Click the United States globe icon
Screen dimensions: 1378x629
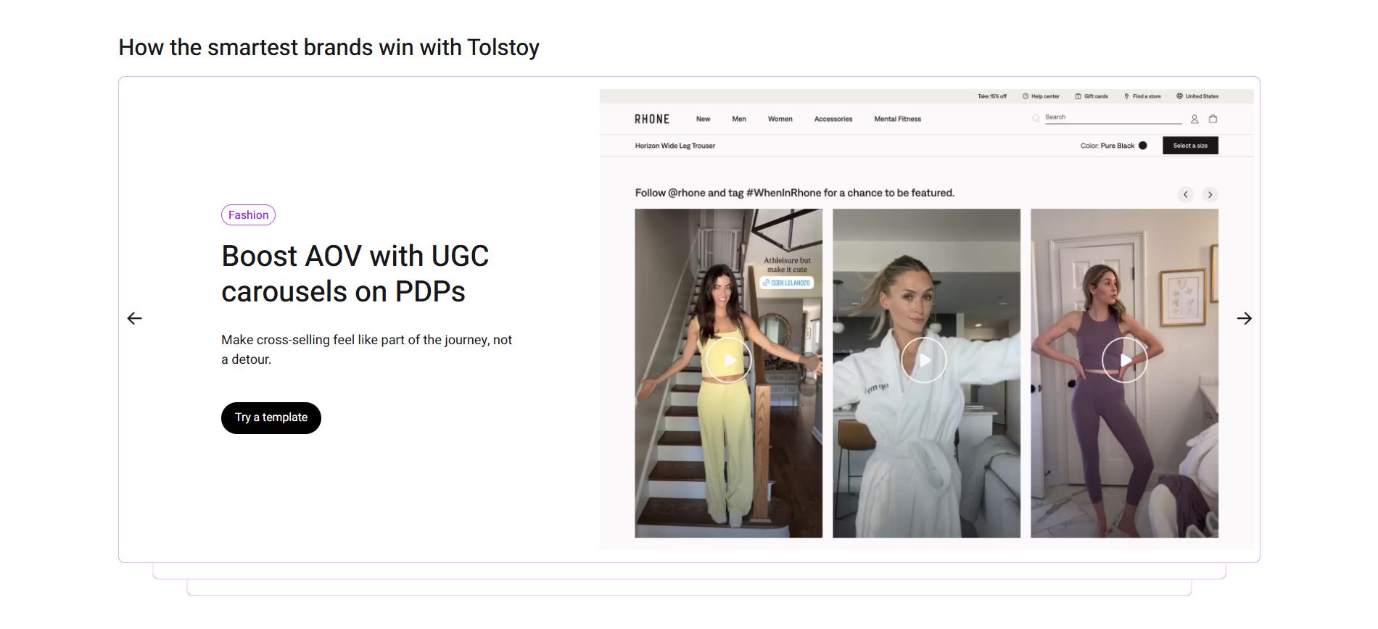pos(1179,96)
